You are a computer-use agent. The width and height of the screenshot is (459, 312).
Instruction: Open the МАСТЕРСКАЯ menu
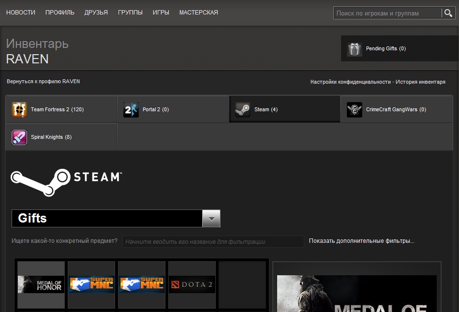point(198,13)
